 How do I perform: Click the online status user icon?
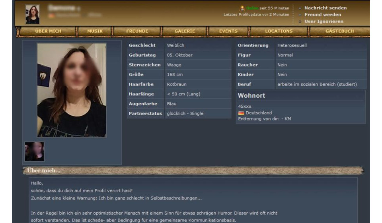pyautogui.click(x=242, y=8)
